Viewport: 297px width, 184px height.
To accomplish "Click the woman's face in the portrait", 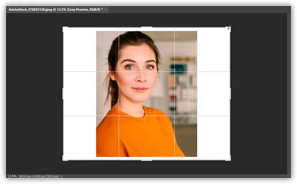I will [139, 72].
